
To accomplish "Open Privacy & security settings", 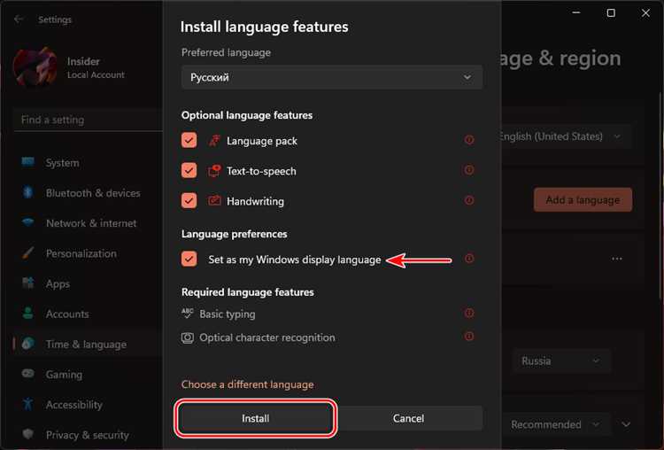I will (x=88, y=435).
